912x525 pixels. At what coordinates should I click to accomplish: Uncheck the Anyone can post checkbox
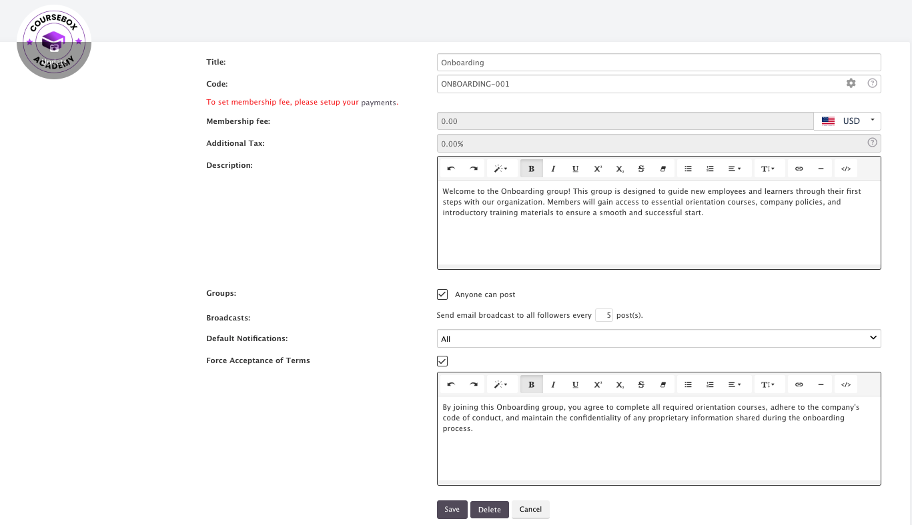click(442, 294)
